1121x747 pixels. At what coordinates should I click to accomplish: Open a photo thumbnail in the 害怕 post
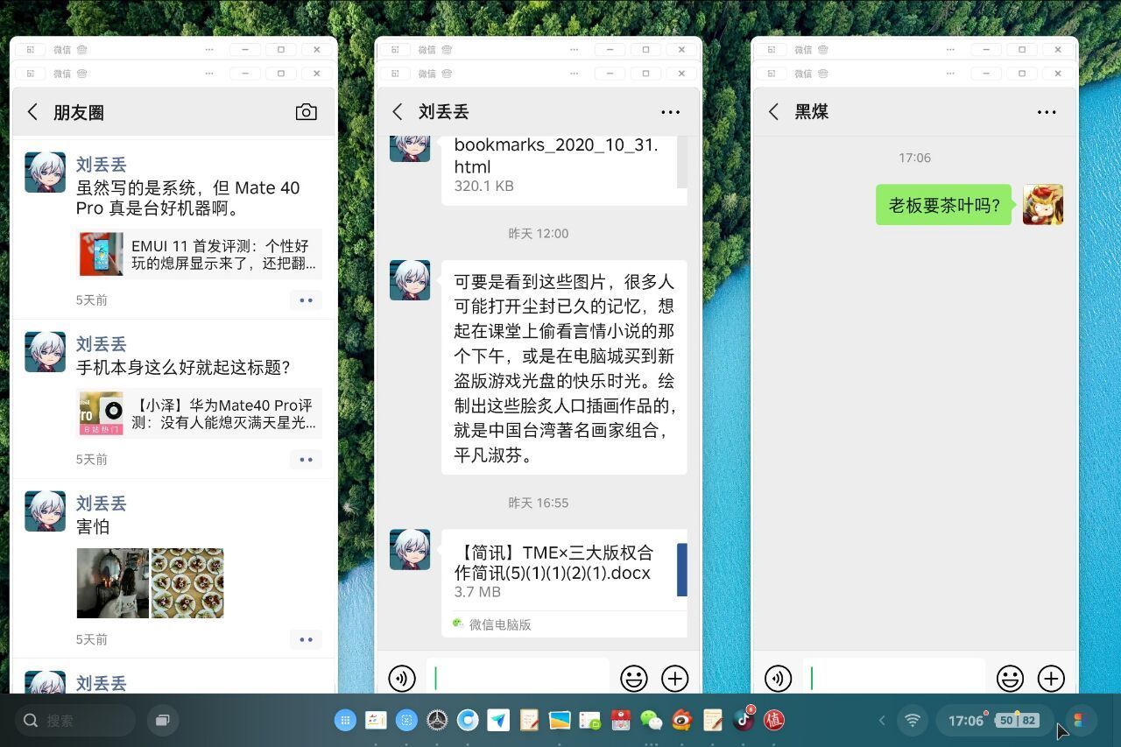tap(112, 582)
